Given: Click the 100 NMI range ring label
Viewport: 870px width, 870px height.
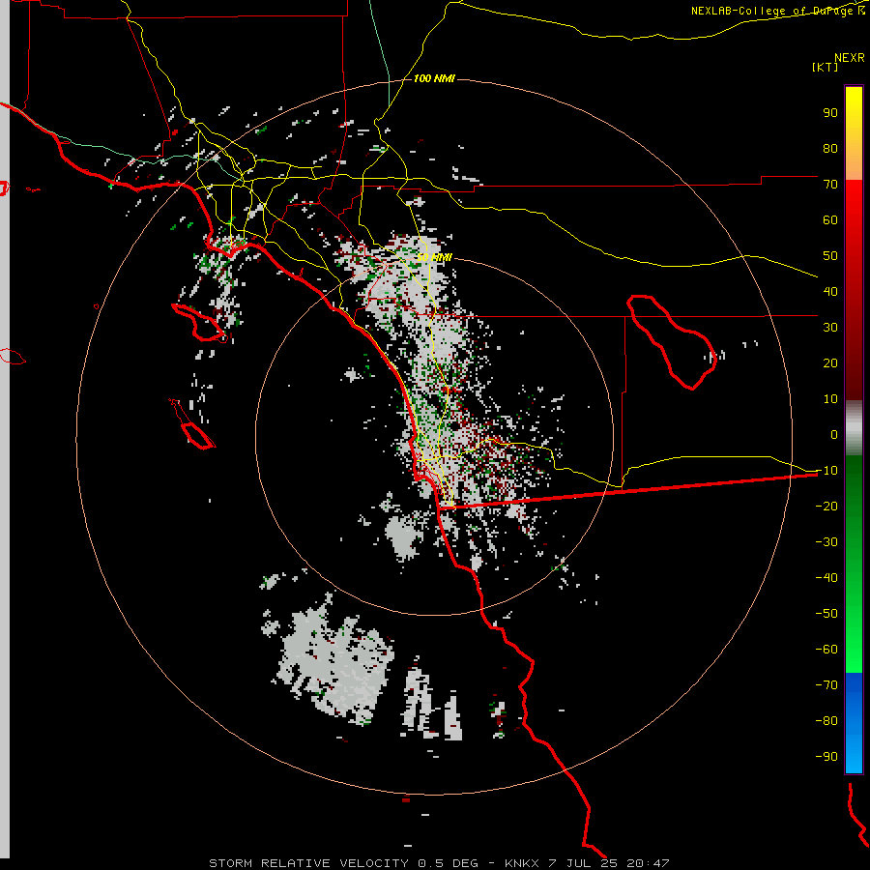Looking at the screenshot, I should 434,78.
